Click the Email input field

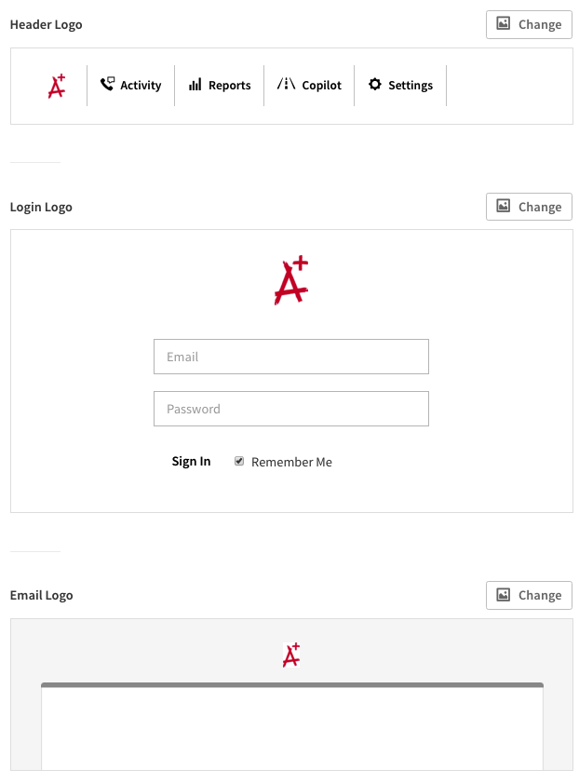coord(290,357)
